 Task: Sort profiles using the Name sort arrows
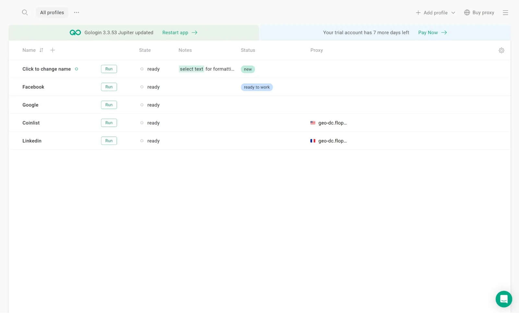pyautogui.click(x=41, y=50)
